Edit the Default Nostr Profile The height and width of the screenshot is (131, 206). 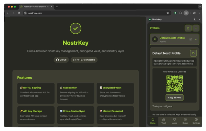191,39
